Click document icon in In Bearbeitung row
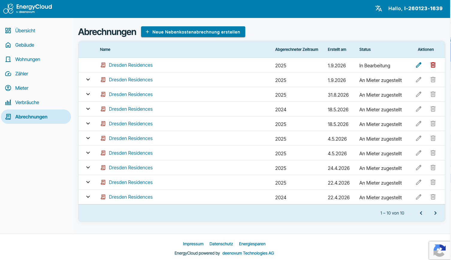 (103, 65)
